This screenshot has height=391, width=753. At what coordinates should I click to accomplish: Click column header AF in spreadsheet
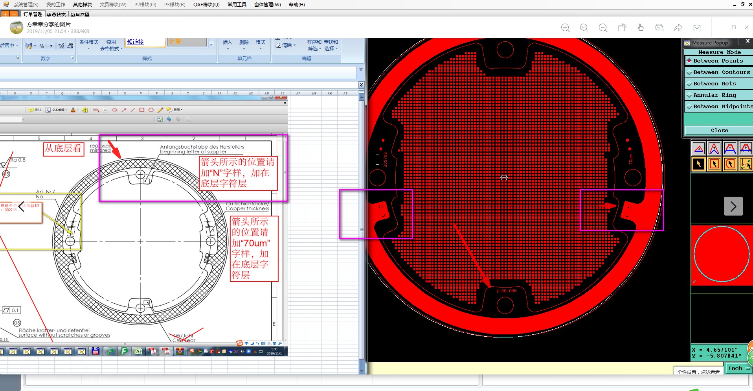click(298, 93)
